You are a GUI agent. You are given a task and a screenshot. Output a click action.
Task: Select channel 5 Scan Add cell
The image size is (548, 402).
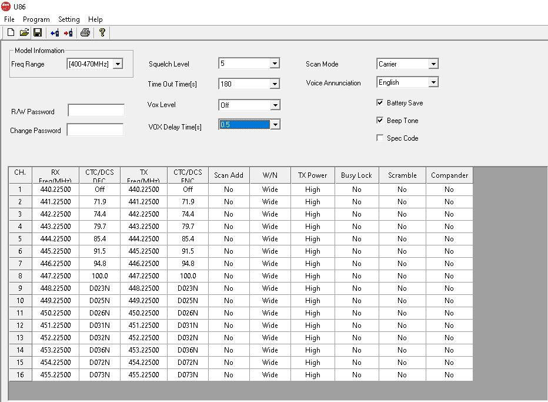click(x=229, y=239)
